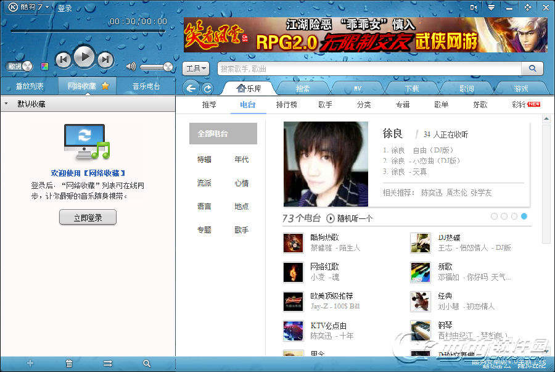Open the 酷狗热歌 radio thumbnail
This screenshot has width=555, height=372.
292,243
